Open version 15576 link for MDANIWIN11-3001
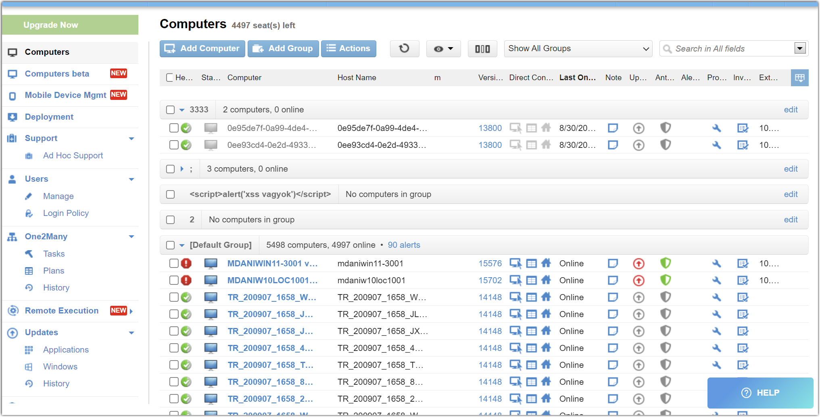This screenshot has height=417, width=820. [490, 263]
